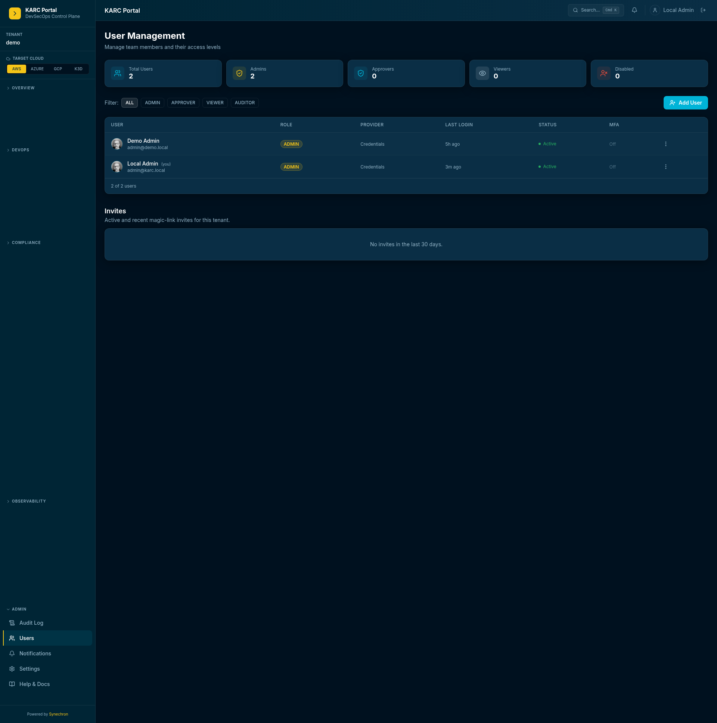Open the notifications bell in top bar
The height and width of the screenshot is (723, 717).
[634, 10]
